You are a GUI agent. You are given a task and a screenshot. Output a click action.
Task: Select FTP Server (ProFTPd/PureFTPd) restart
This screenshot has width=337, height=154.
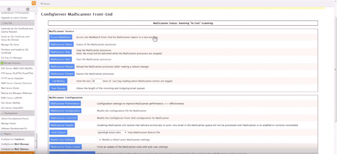(17, 73)
